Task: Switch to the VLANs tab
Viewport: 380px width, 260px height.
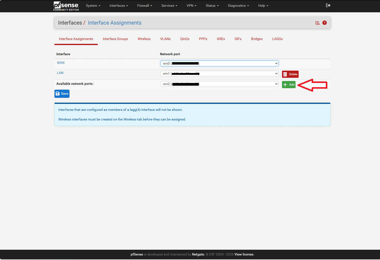Action: 165,39
